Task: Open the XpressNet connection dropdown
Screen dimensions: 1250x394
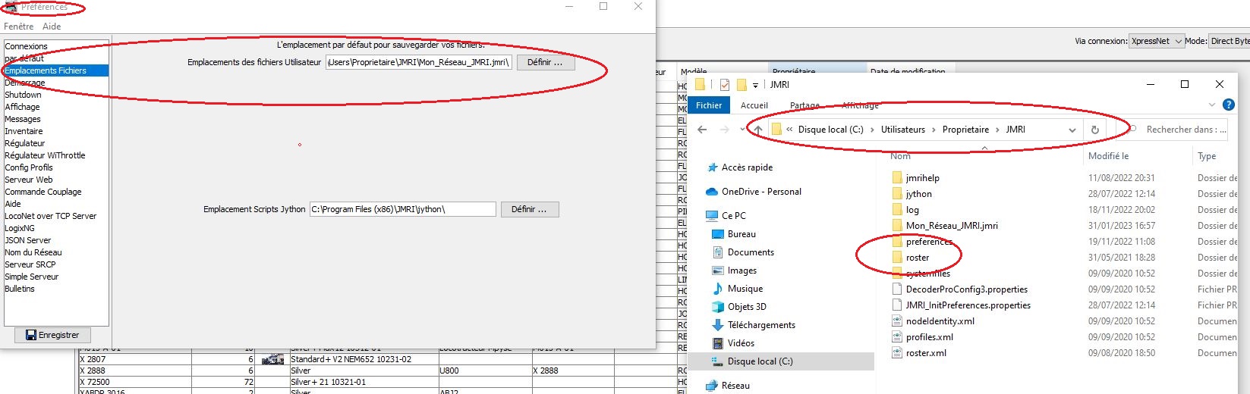Action: pyautogui.click(x=1157, y=41)
